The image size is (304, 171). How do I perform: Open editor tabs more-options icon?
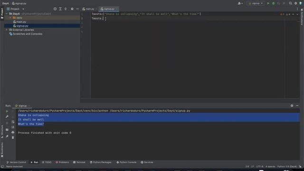[x=297, y=9]
